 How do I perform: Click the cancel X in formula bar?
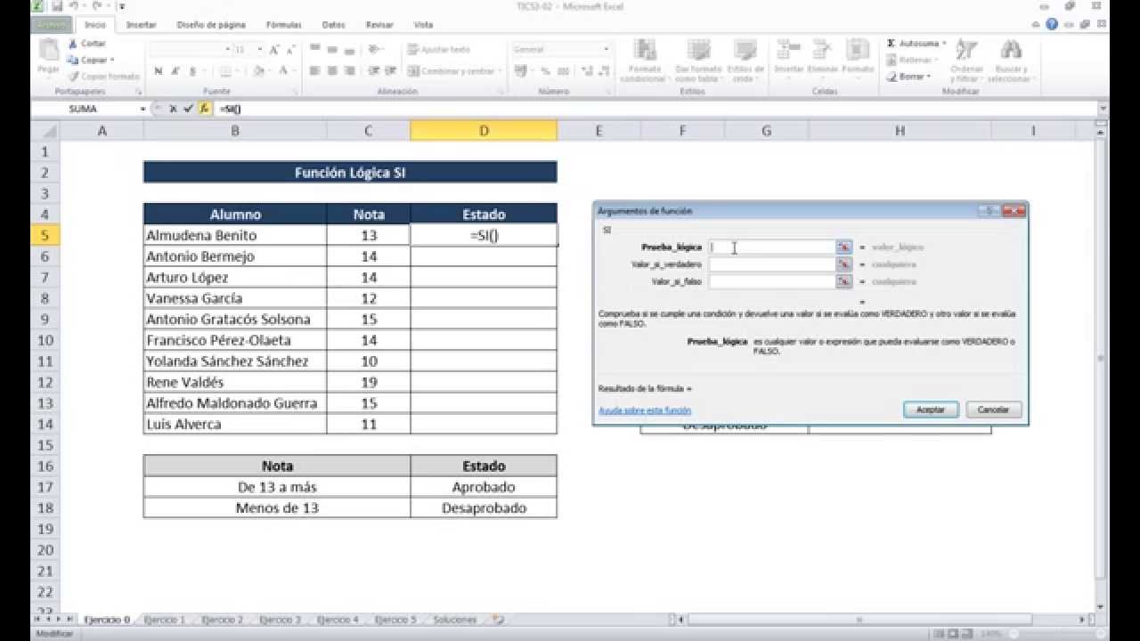coord(173,109)
